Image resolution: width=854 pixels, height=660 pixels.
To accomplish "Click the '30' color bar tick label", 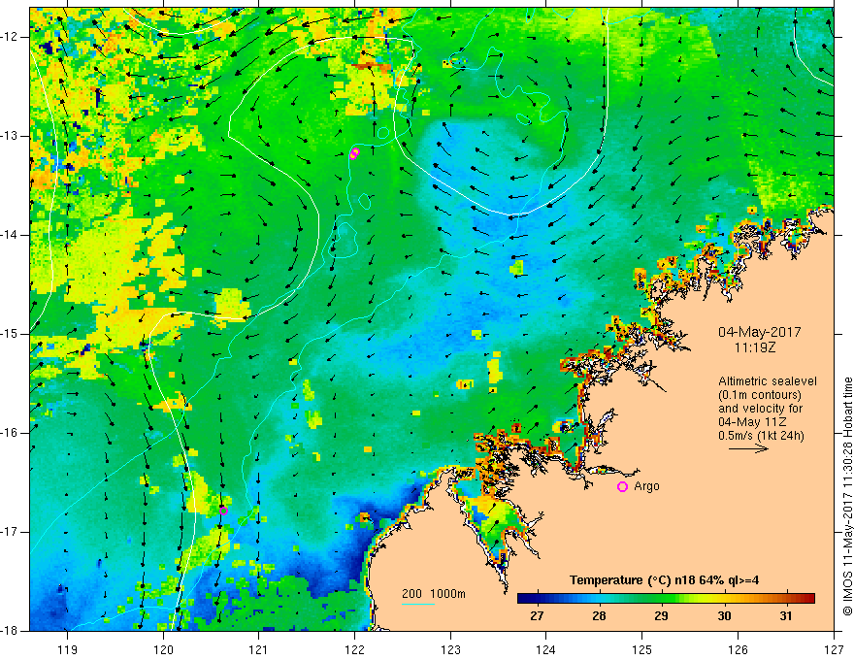I will click(x=724, y=616).
